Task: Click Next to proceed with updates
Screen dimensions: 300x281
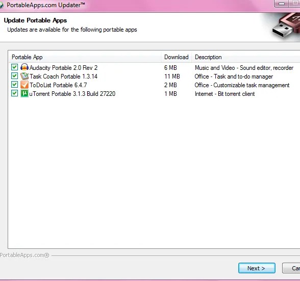Action: (257, 268)
